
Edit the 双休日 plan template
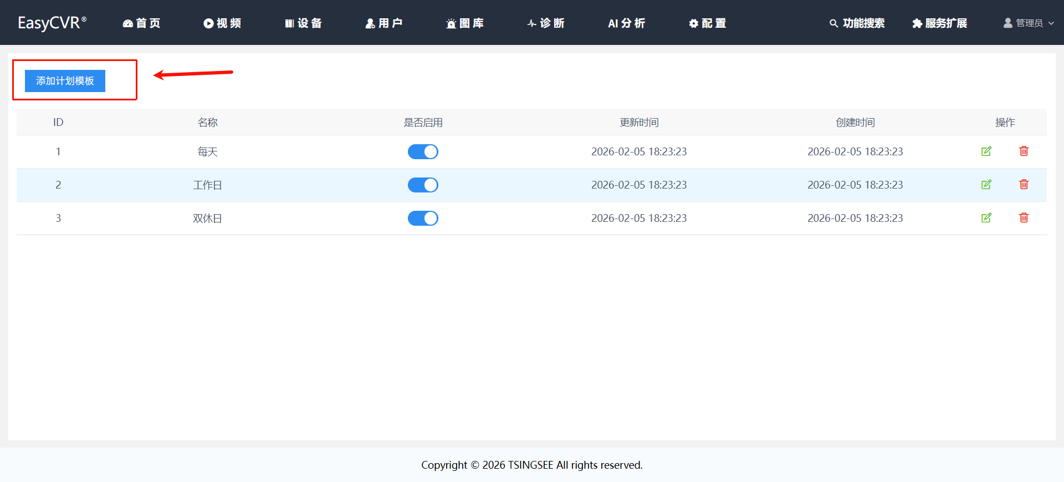coord(986,218)
